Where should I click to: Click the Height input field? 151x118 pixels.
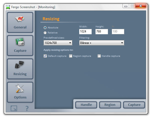102,31
